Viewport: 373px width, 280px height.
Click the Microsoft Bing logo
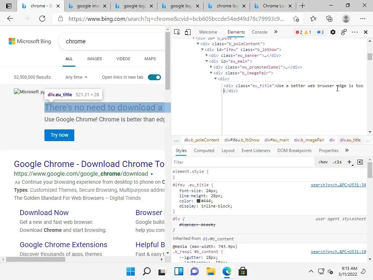(30, 41)
